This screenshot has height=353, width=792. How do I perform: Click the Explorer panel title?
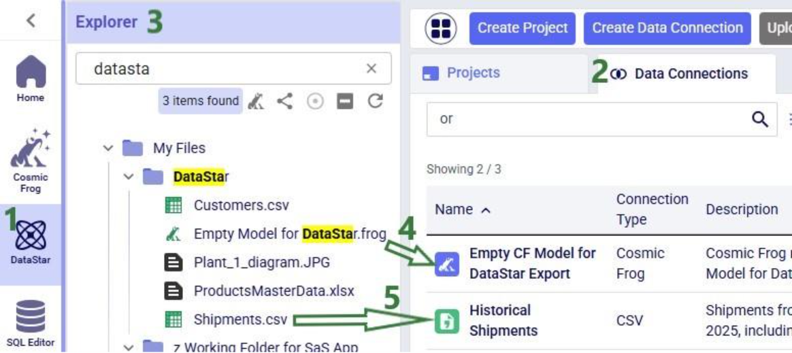tap(106, 22)
